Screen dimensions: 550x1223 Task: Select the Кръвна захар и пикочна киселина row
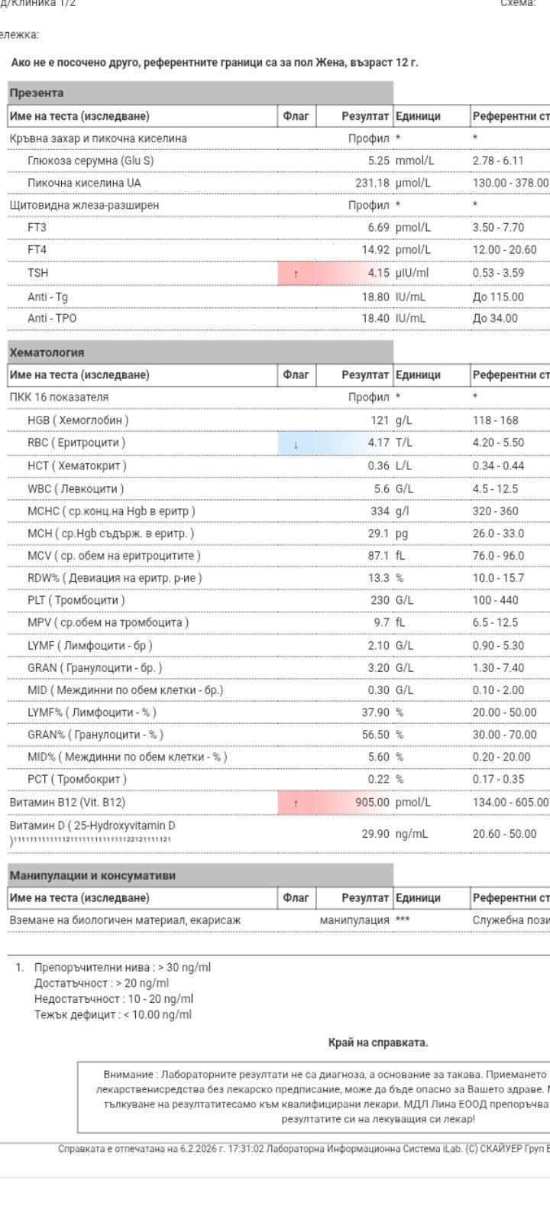tap(98, 138)
